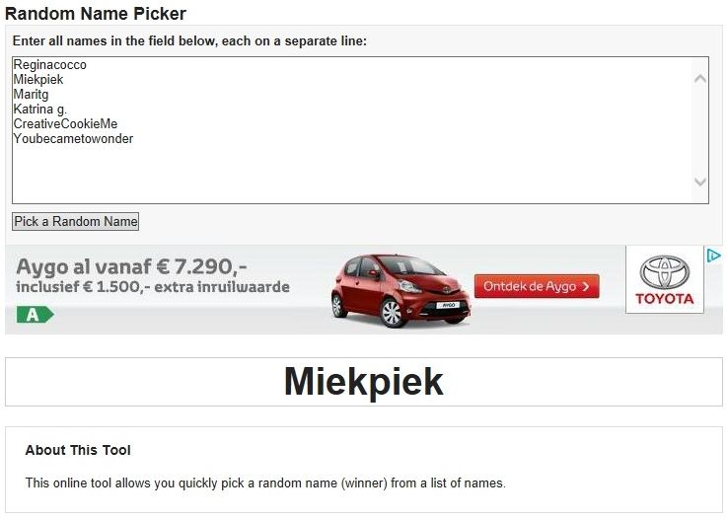Click the Reginacocco line in the names field
This screenshot has width=728, height=519.
pyautogui.click(x=49, y=64)
